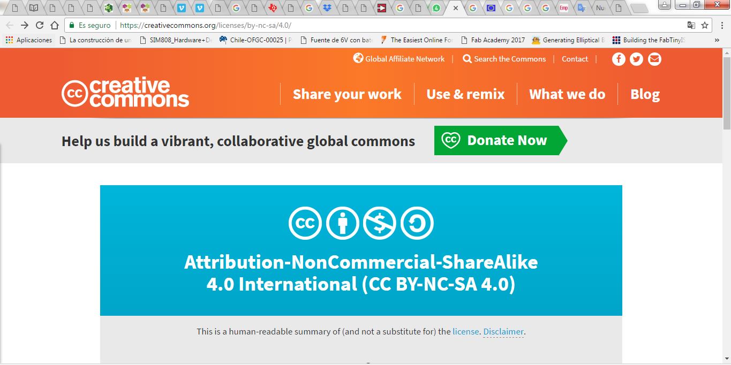Open the Fuente de 6V con bat bookmark
731x365 pixels.
(336, 40)
